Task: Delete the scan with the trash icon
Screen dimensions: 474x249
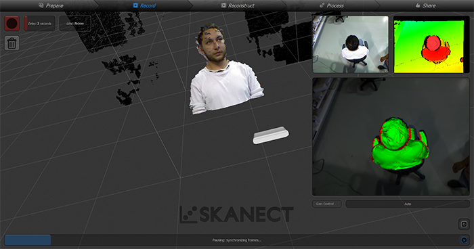Action: 12,43
